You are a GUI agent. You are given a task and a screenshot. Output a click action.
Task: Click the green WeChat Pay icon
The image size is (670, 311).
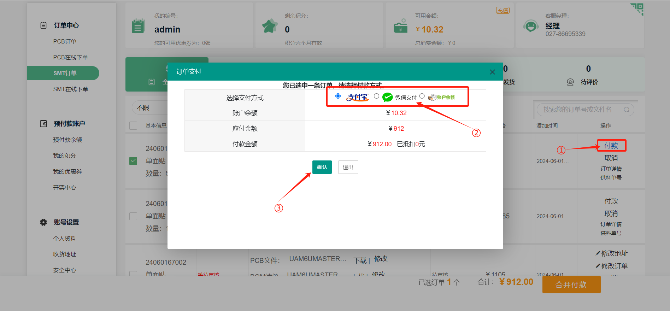[388, 97]
